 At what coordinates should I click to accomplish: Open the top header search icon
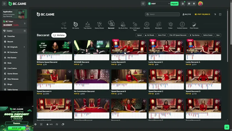143,4
